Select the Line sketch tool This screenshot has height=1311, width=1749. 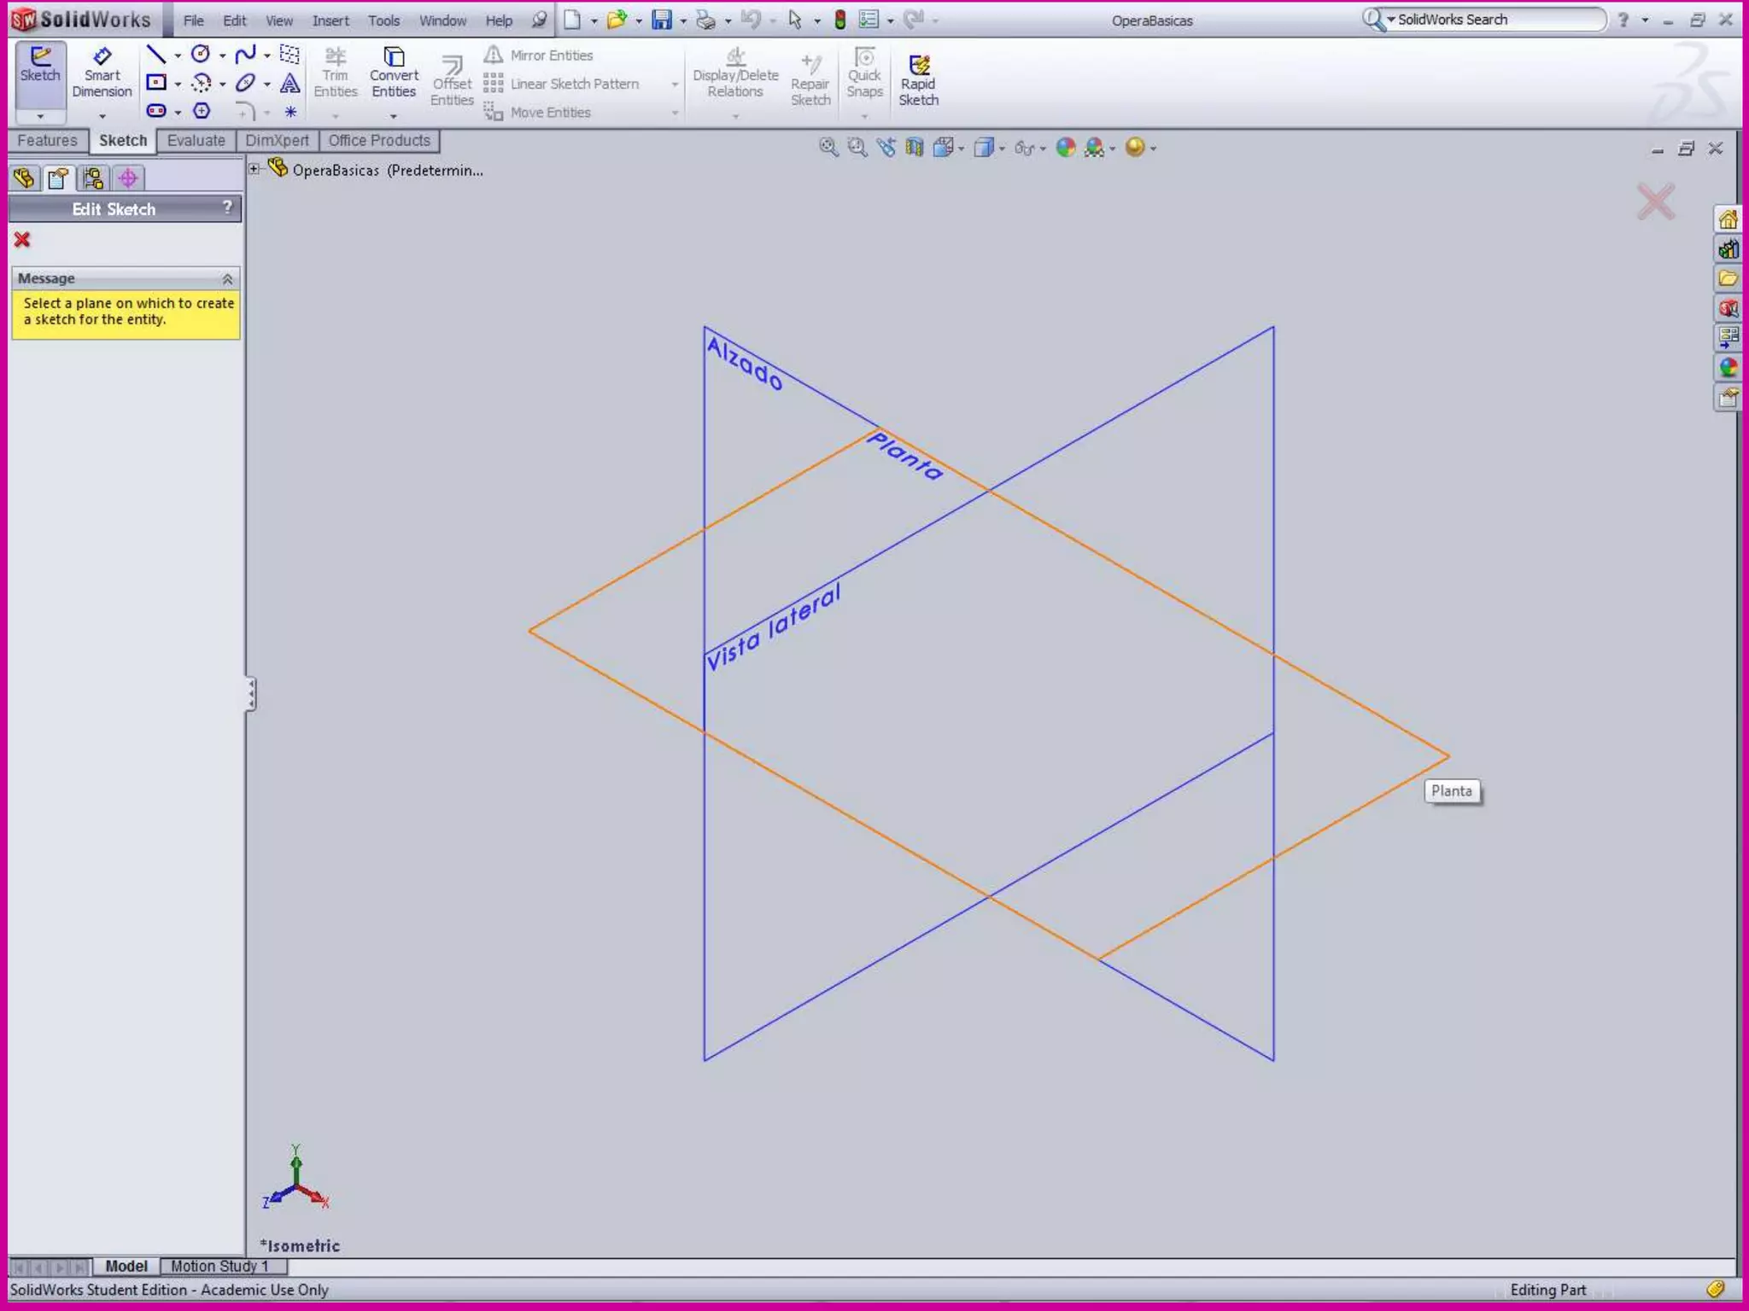click(x=155, y=55)
